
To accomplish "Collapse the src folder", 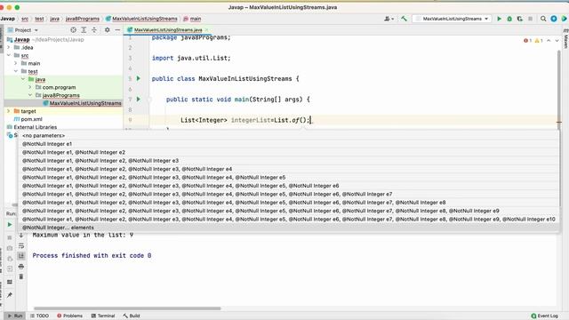I will [9, 55].
